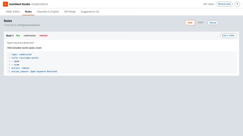Screen dimensions: 243x136
Task: Click the r/mygaminghub subreddit name
Action: coord(39,4)
